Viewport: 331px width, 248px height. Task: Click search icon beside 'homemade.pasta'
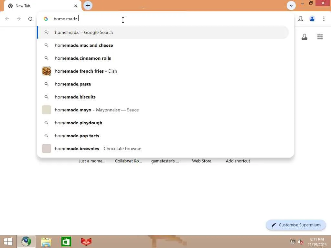(47, 84)
